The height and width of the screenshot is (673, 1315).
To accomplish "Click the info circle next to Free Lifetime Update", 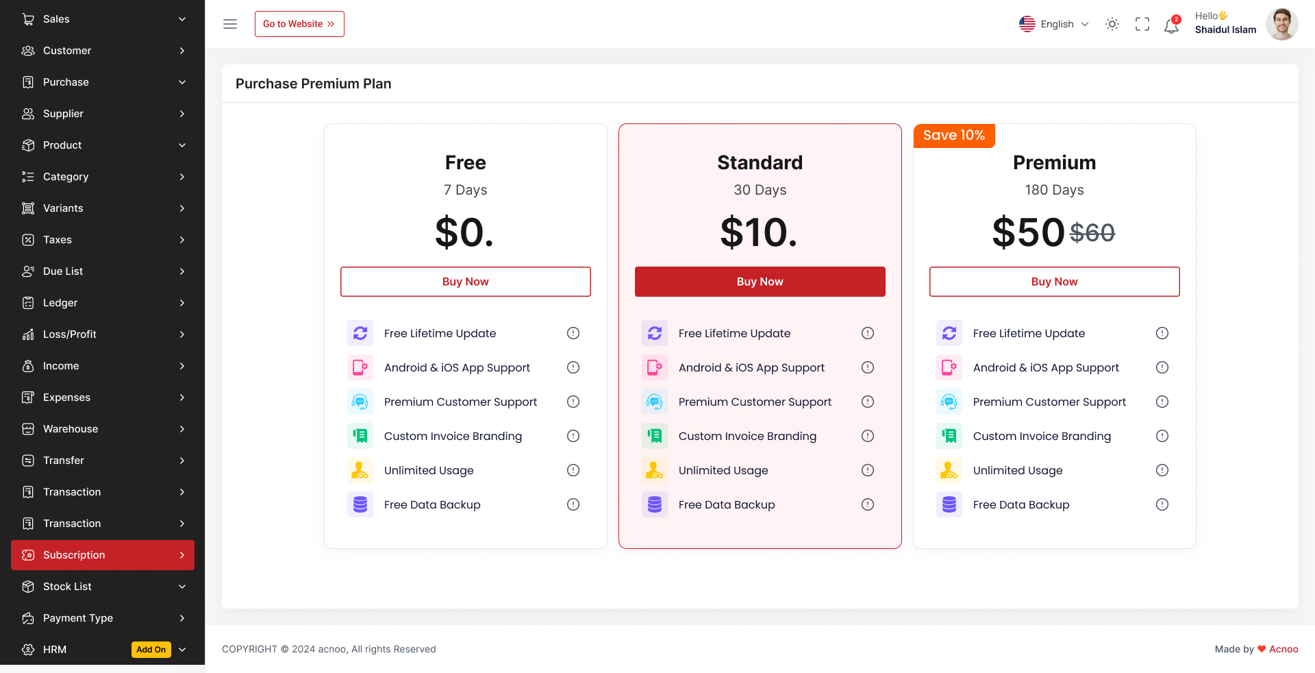I will click(x=573, y=333).
